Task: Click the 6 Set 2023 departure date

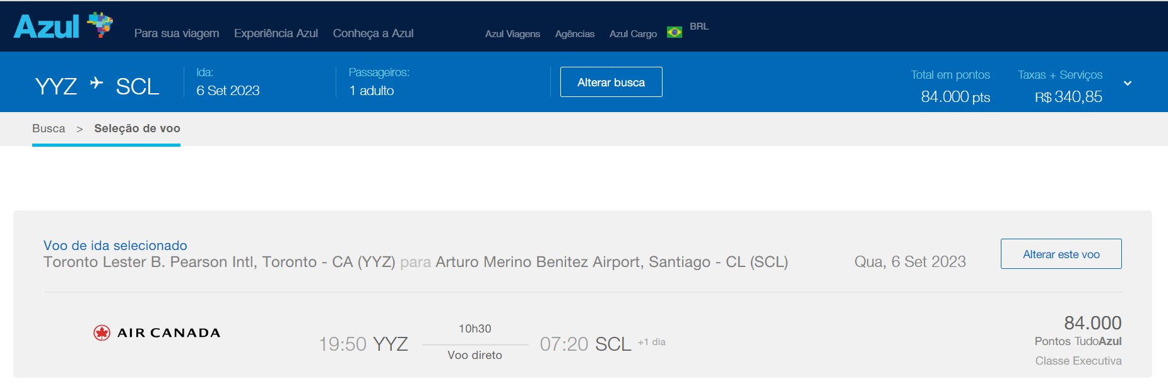Action: (228, 91)
